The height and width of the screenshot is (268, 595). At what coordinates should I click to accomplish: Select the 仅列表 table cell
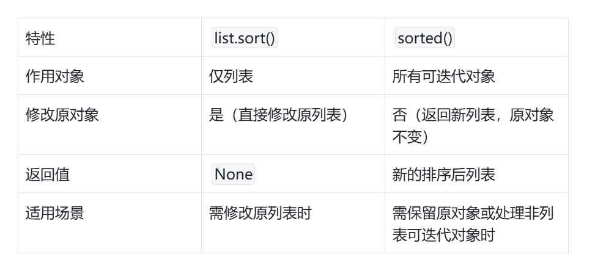click(x=231, y=76)
